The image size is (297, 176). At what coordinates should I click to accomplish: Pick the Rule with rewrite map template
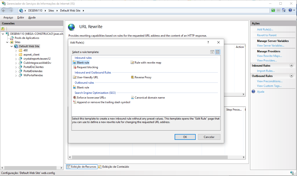pos(148,63)
